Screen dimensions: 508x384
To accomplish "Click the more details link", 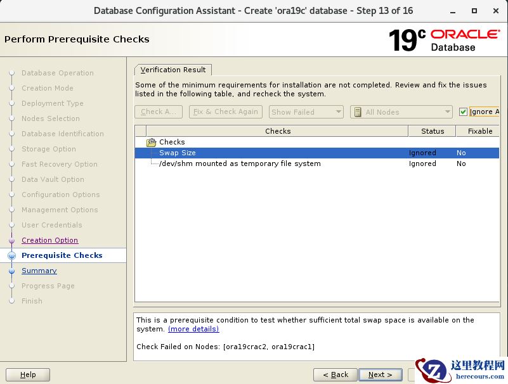I will point(193,329).
